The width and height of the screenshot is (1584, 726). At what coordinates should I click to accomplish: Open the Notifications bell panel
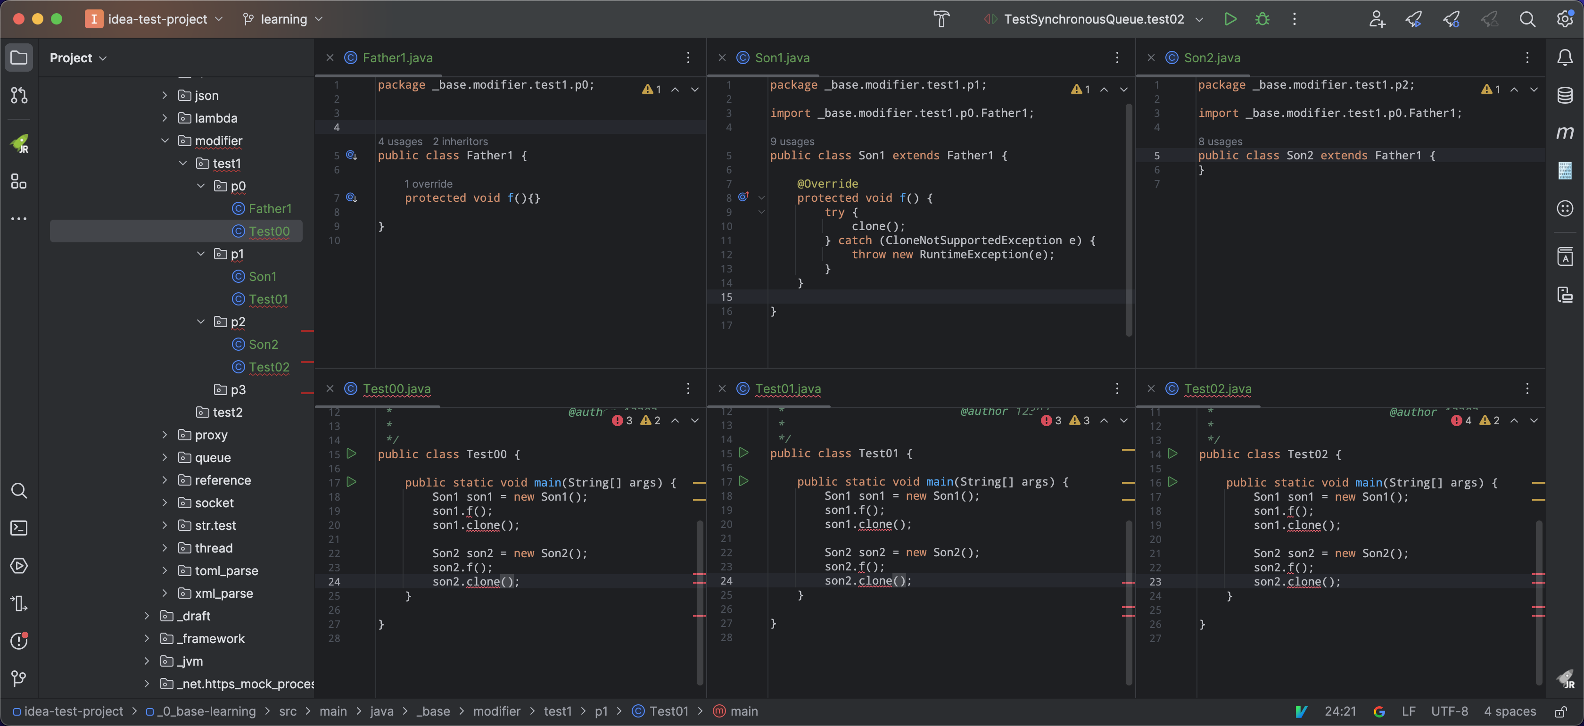point(1564,58)
